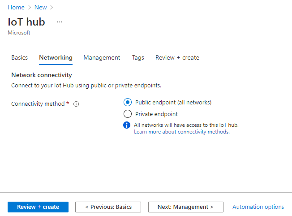Screen dimensions: 292x216
Task: Select Public endpoint (all networks) option
Action: (x=128, y=102)
